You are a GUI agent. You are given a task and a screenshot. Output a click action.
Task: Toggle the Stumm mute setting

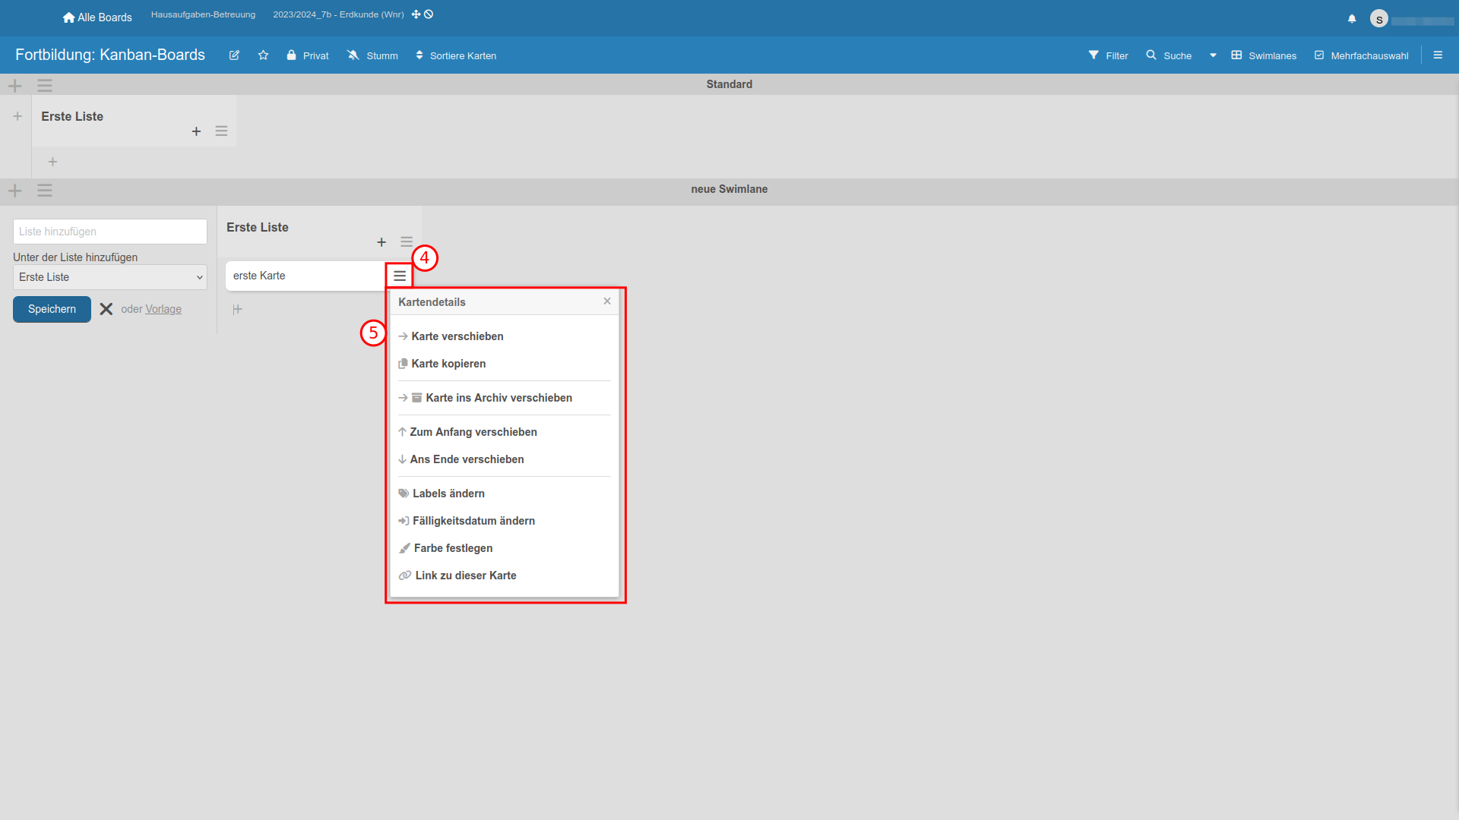(372, 55)
